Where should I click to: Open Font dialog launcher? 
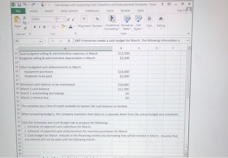[x=75, y=34]
